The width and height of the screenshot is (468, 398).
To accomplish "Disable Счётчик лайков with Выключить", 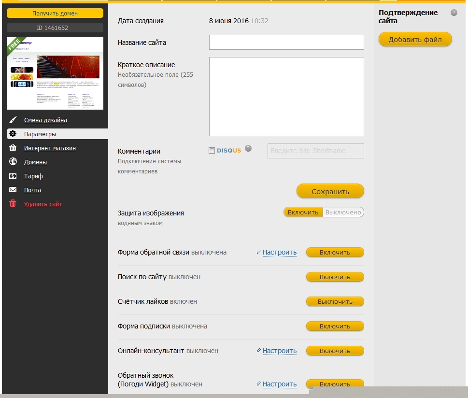I will 335,301.
